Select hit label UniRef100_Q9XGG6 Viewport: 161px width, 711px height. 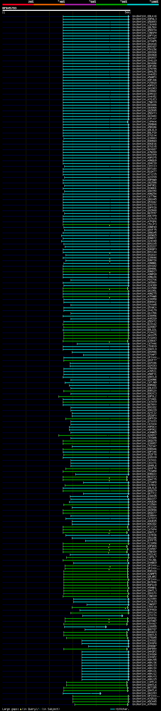144,52
